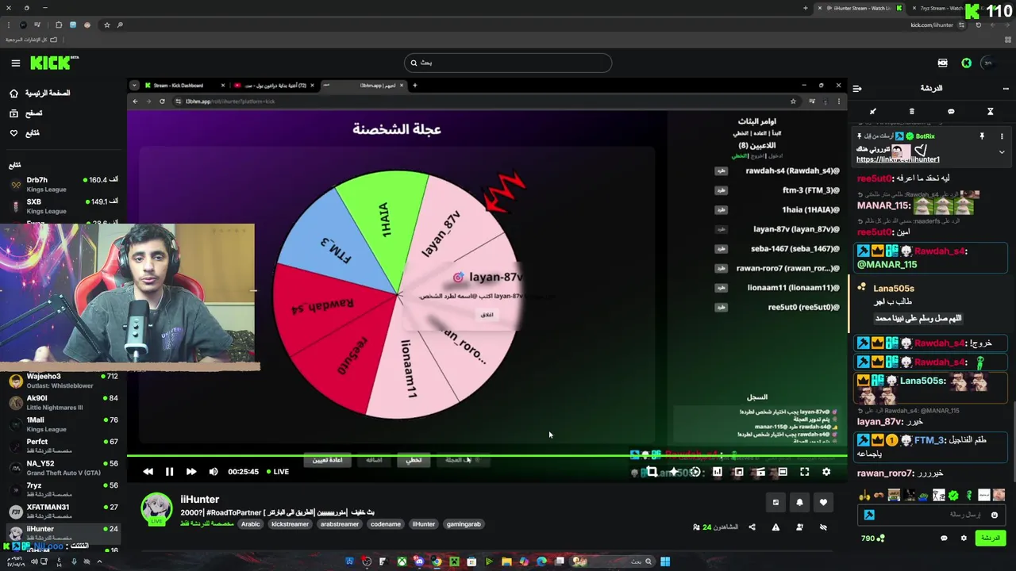Open the following sidebar item with heart
1016x571 pixels.
click(25, 133)
